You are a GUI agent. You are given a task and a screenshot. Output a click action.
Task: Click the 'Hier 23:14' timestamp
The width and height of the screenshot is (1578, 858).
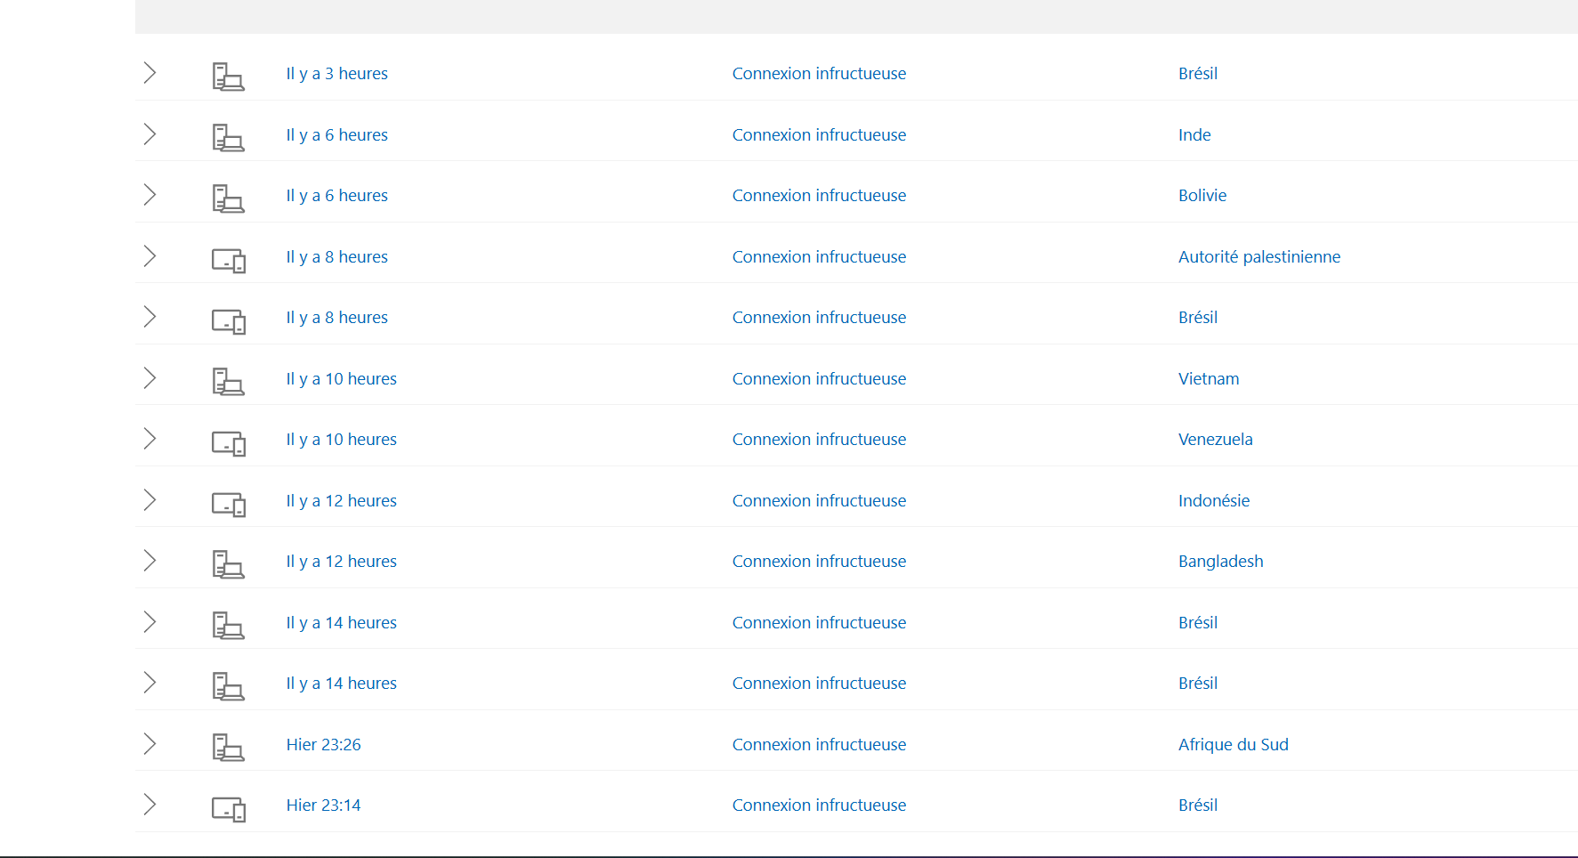(324, 805)
